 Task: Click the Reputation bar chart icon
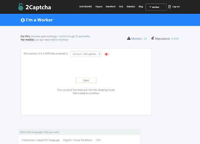tap(152, 39)
